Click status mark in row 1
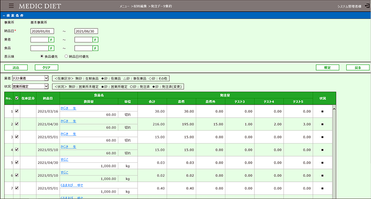 (x=322, y=111)
